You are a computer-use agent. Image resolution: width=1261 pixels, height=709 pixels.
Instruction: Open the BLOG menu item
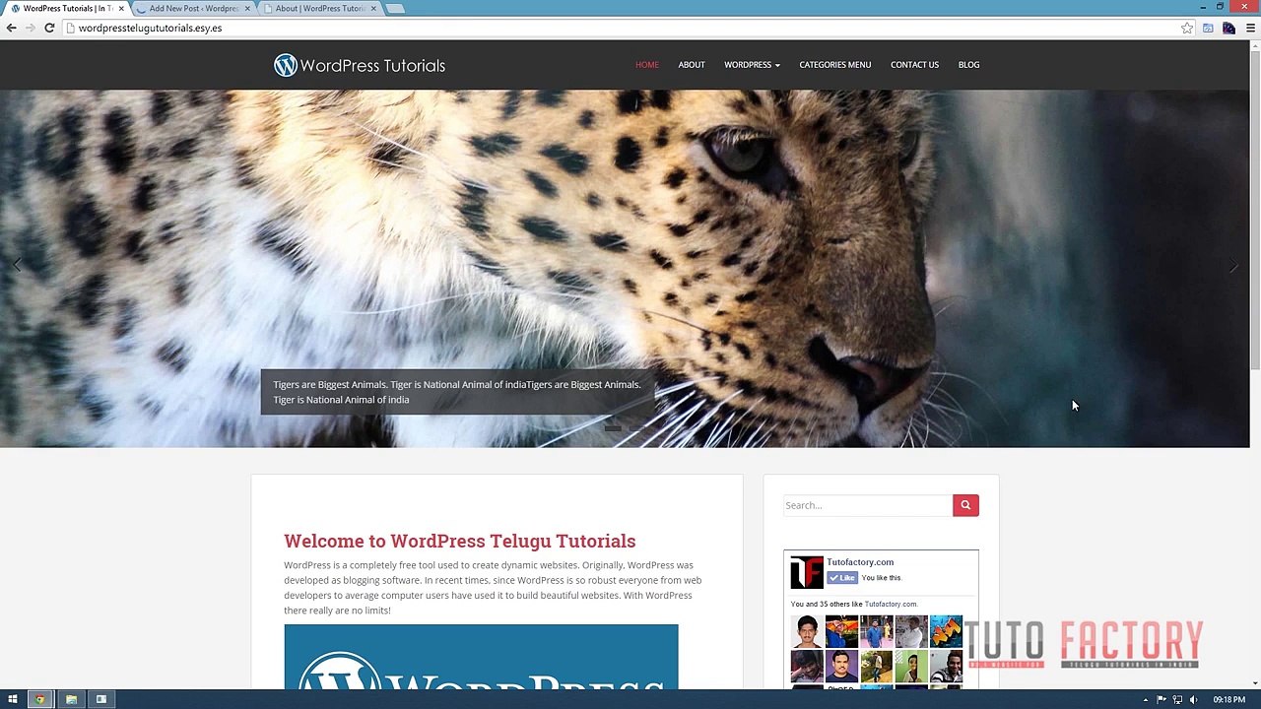click(968, 65)
